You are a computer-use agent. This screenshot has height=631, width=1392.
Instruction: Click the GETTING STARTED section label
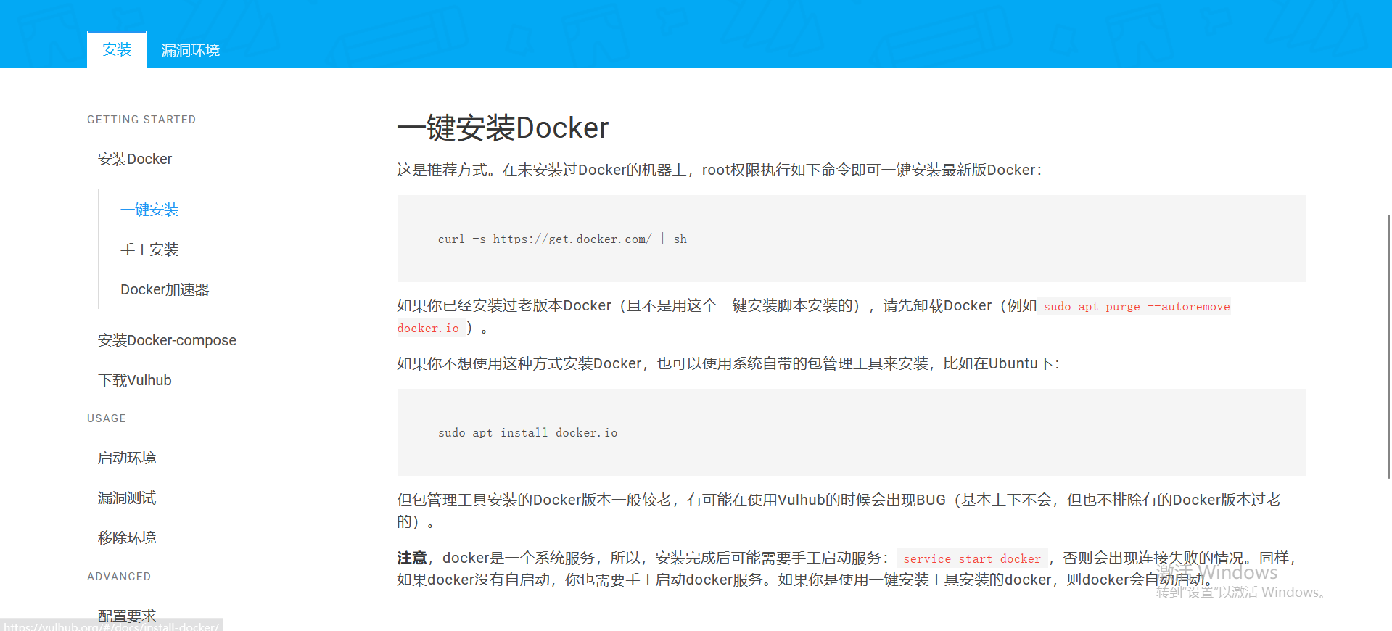141,120
